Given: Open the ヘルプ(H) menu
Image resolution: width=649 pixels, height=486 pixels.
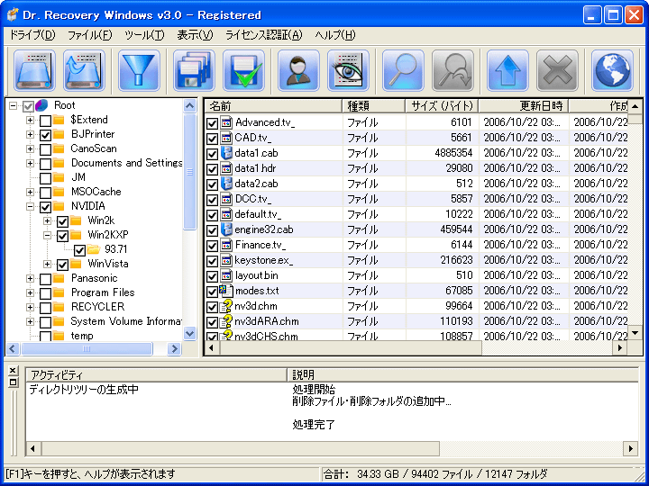Looking at the screenshot, I should tap(334, 35).
